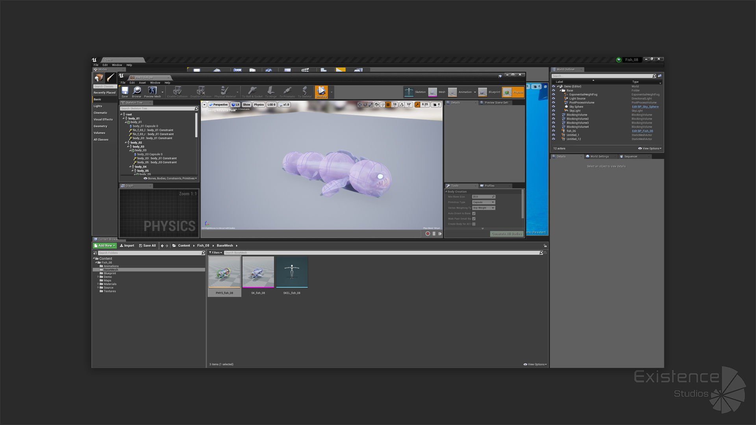Click the viewport record button

coord(428,234)
